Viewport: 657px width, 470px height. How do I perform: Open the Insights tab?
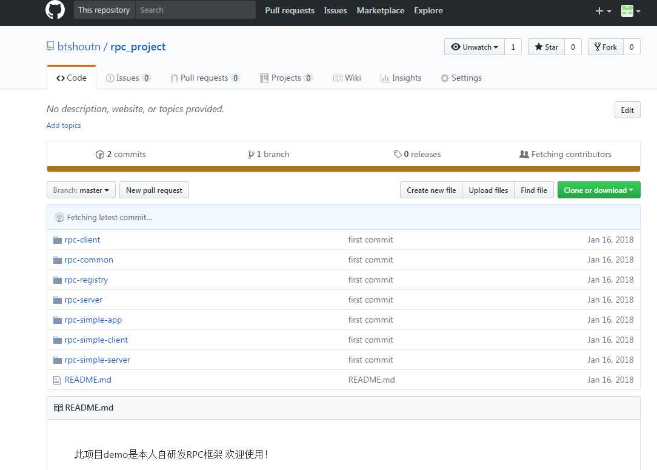tap(401, 78)
